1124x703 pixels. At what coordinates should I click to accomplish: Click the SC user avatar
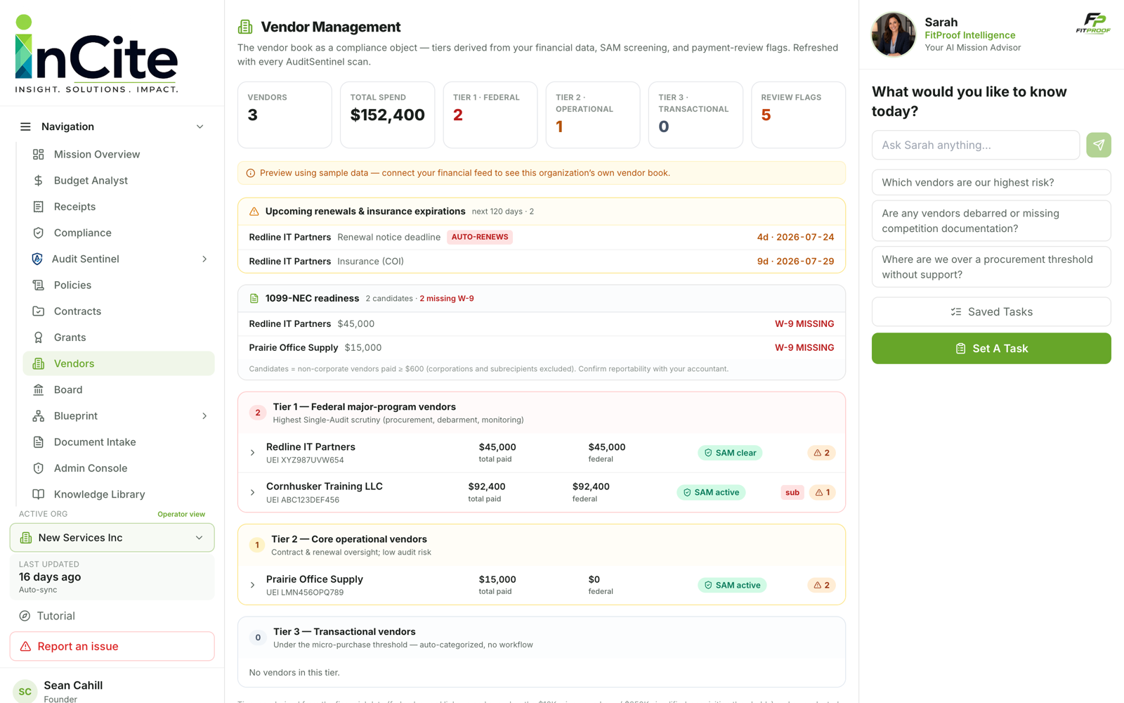click(25, 692)
